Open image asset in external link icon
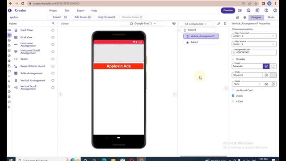286x161 pixels. pos(273,84)
